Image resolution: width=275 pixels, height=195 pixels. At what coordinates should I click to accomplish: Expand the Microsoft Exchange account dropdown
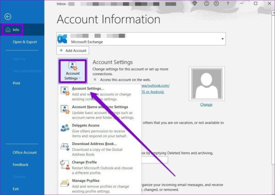(222, 39)
